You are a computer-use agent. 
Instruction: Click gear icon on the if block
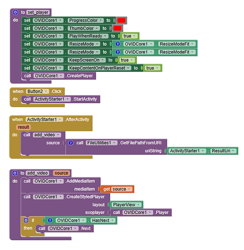coord(26,220)
